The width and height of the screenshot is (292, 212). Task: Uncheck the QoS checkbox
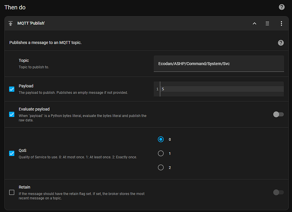click(12, 153)
